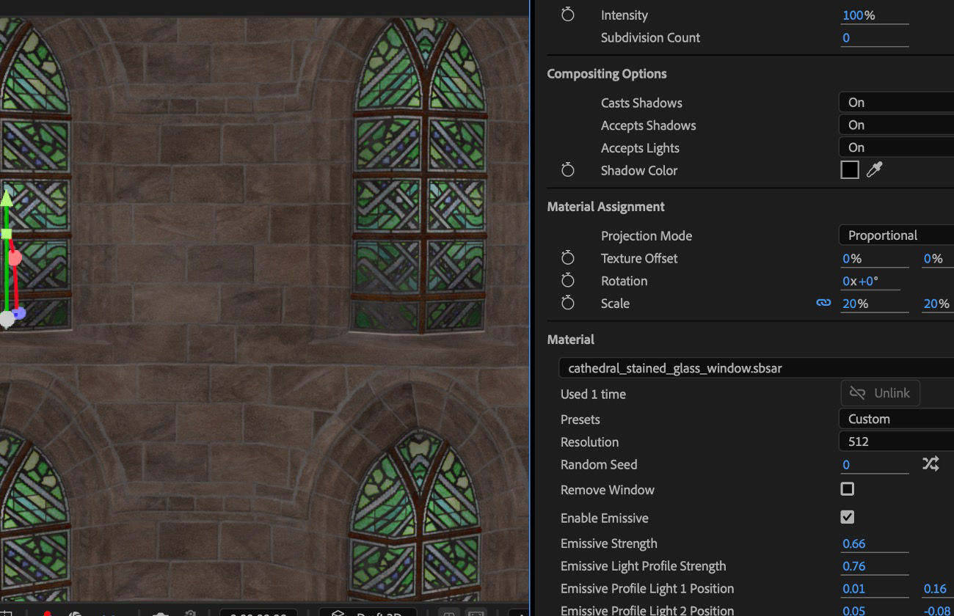Click the Unlink material button
954x616 pixels.
(x=880, y=393)
